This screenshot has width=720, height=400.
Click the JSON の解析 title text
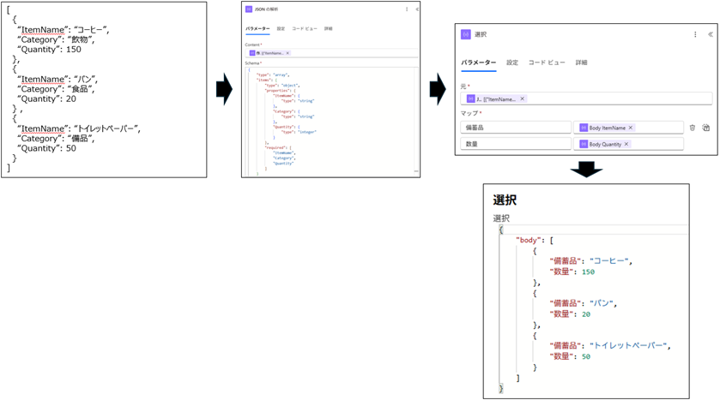pyautogui.click(x=266, y=9)
